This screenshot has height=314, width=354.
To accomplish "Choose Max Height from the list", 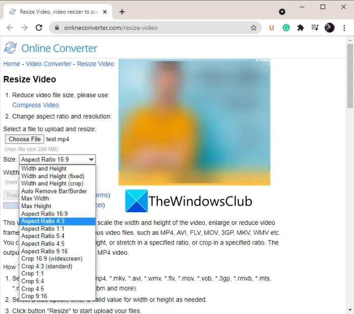I will point(57,206).
